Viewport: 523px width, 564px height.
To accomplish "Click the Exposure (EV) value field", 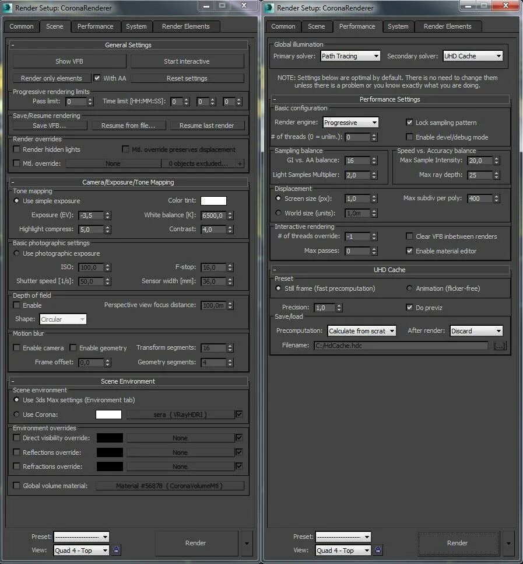I will click(91, 215).
